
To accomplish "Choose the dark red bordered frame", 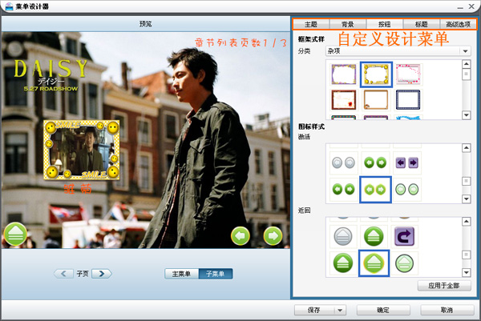I will tap(344, 100).
